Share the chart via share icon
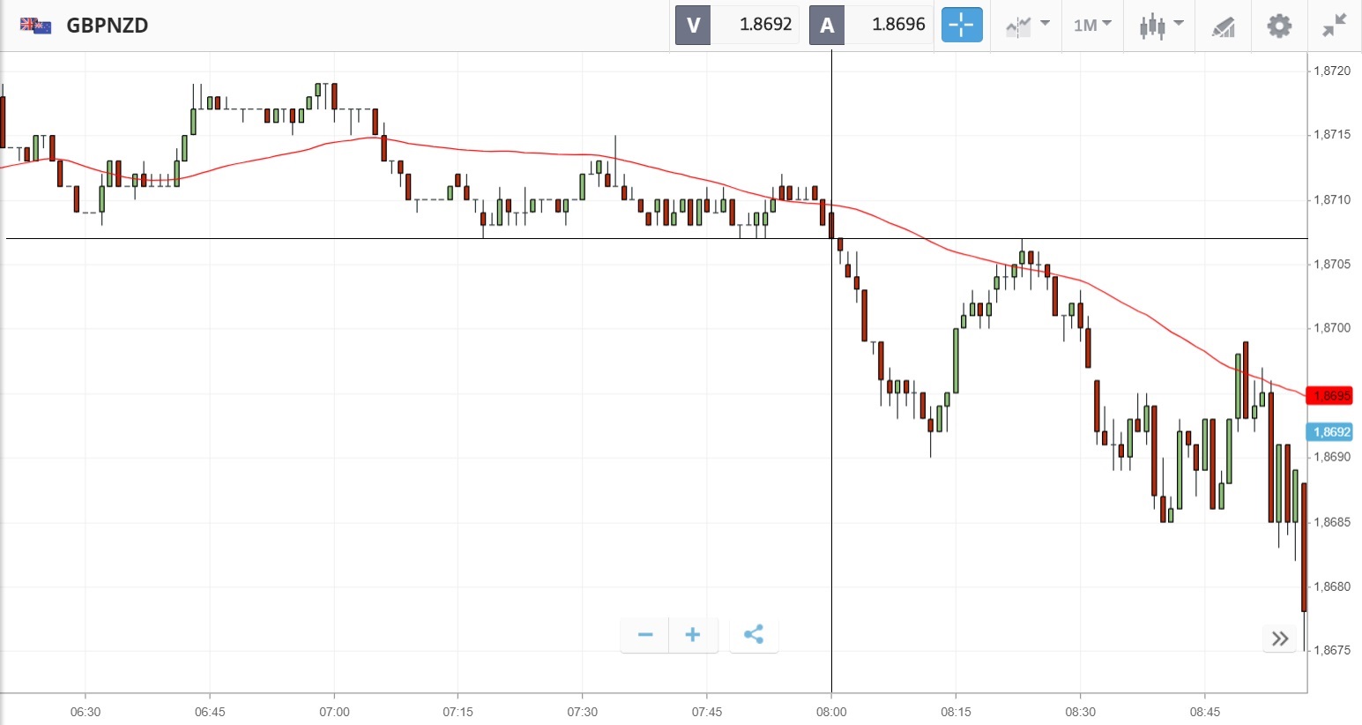1362x725 pixels. tap(754, 634)
